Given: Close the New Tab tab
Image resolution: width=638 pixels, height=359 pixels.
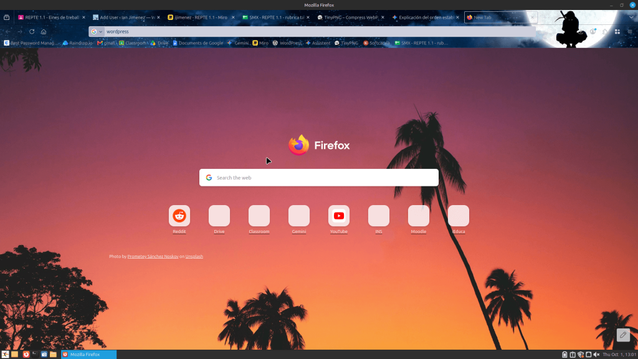Looking at the screenshot, I should pyautogui.click(x=532, y=17).
